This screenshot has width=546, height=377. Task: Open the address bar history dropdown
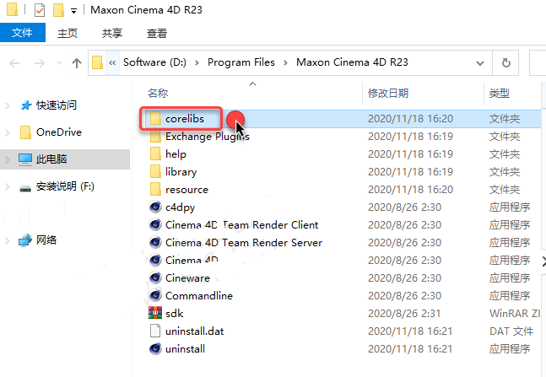(480, 63)
